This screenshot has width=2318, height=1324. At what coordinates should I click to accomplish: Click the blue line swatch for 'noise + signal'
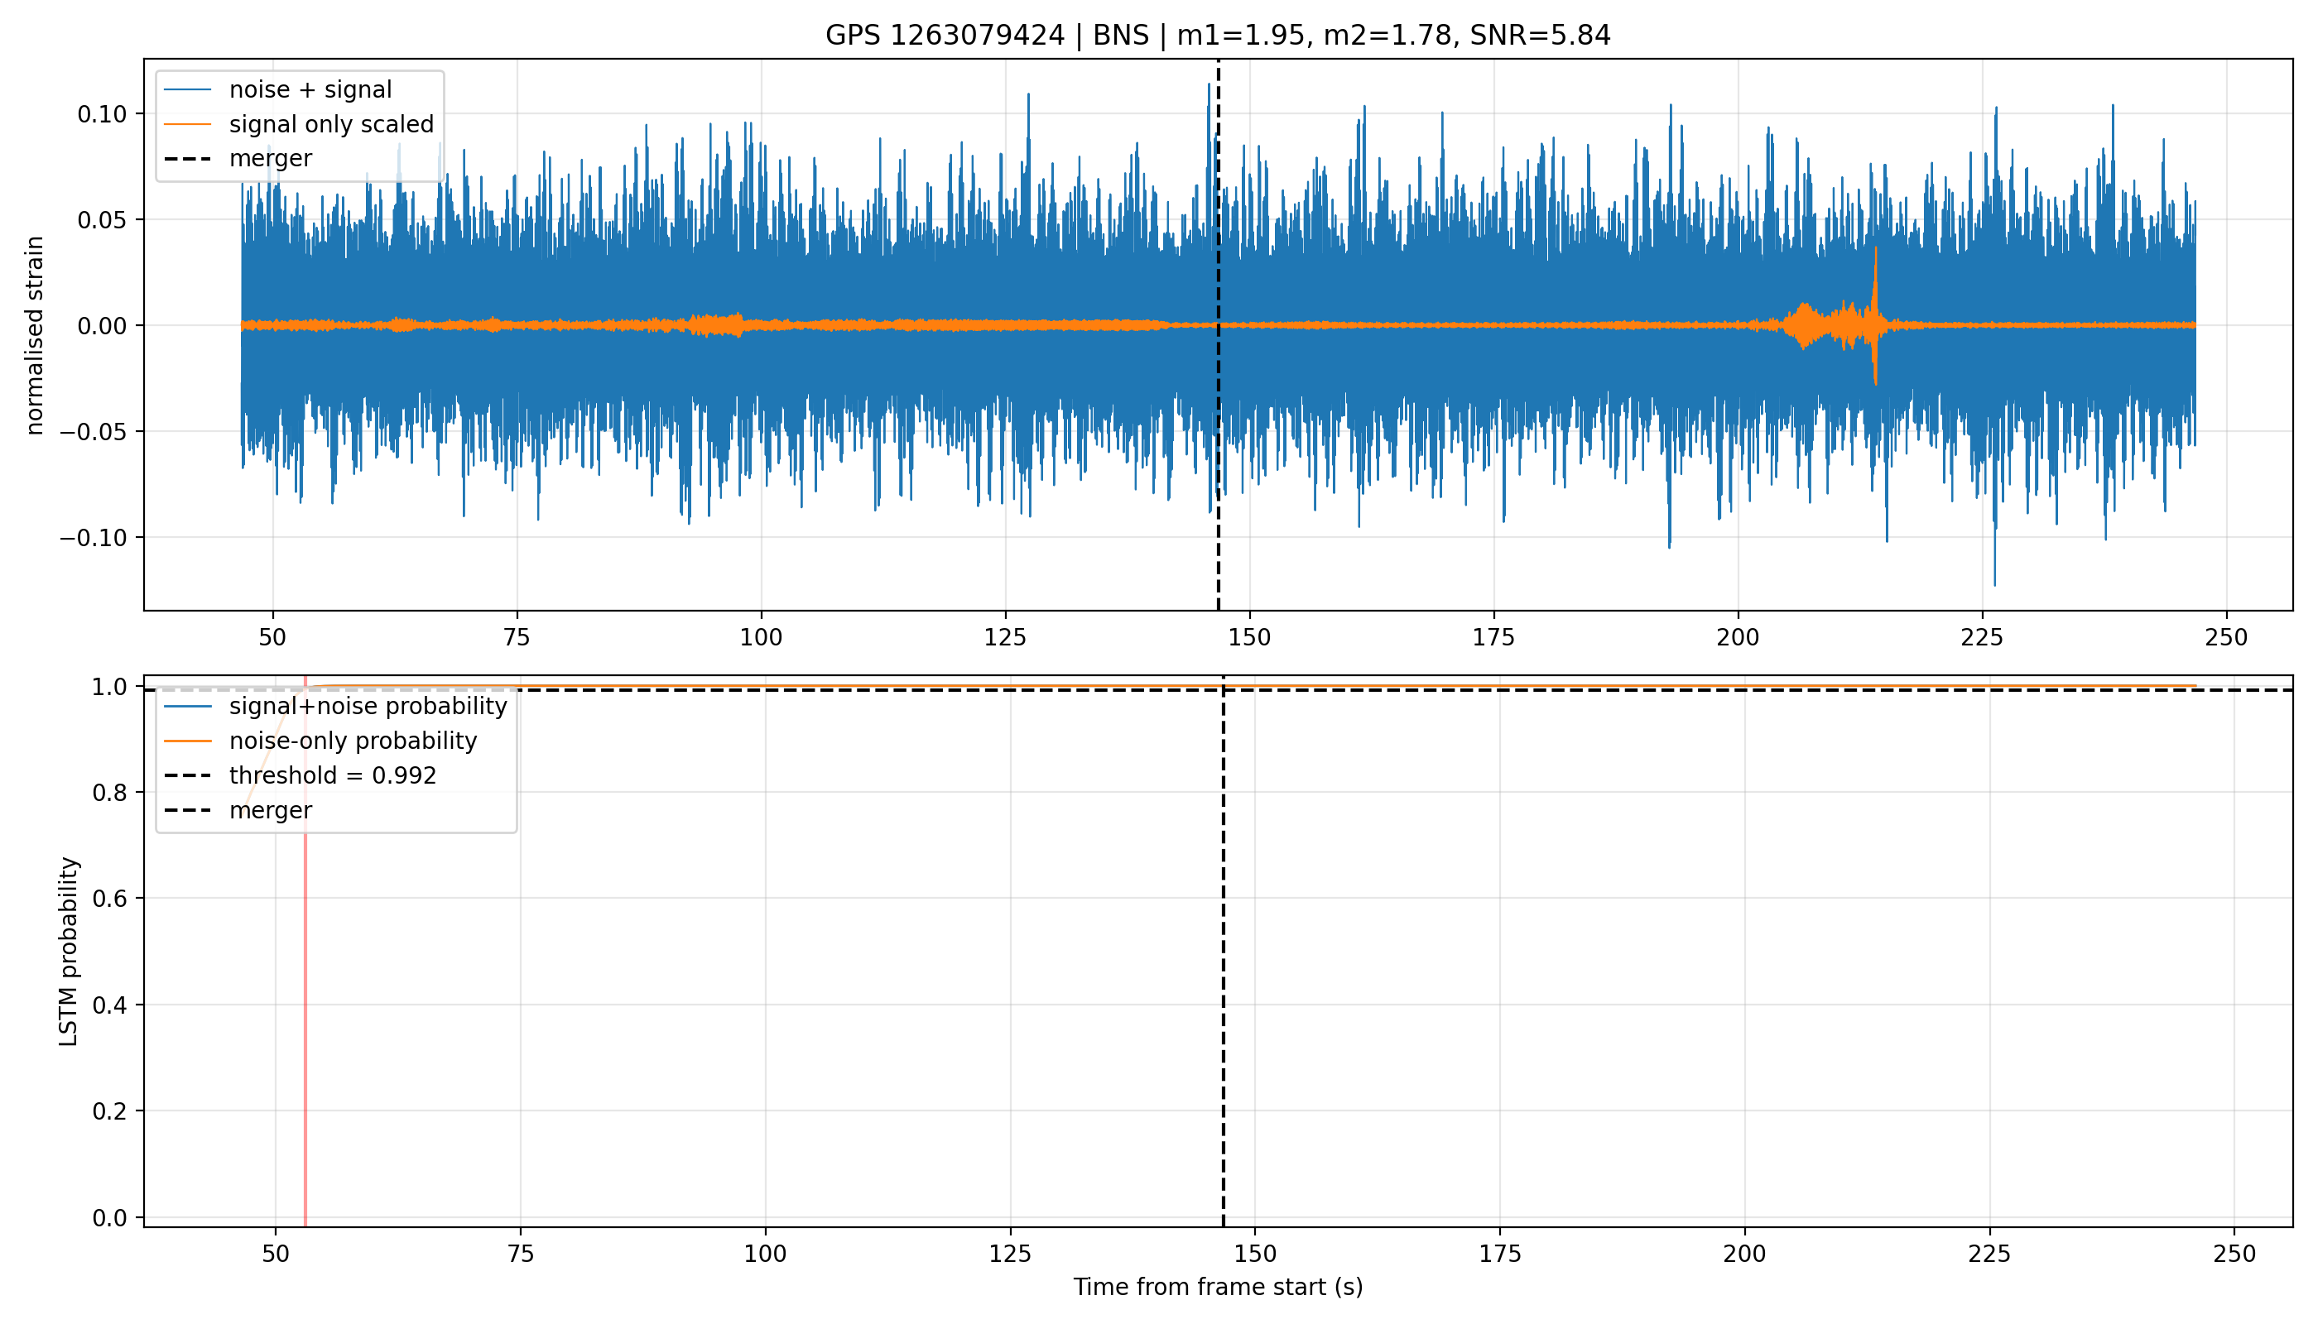point(187,90)
